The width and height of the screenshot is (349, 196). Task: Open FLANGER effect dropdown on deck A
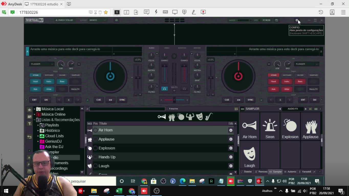point(42,64)
